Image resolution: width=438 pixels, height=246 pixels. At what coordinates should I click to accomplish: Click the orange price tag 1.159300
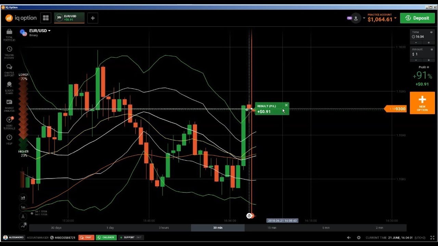(x=396, y=109)
